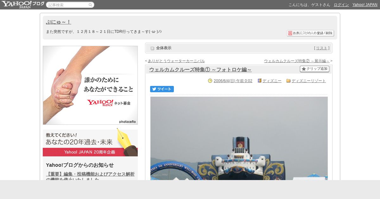The height and width of the screenshot is (199, 380).
Task: Click the star icon on クリップ追加
Action: (x=304, y=69)
